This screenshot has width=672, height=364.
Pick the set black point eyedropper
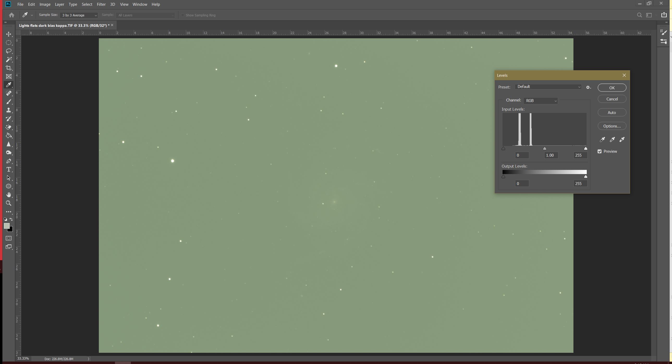click(x=602, y=139)
